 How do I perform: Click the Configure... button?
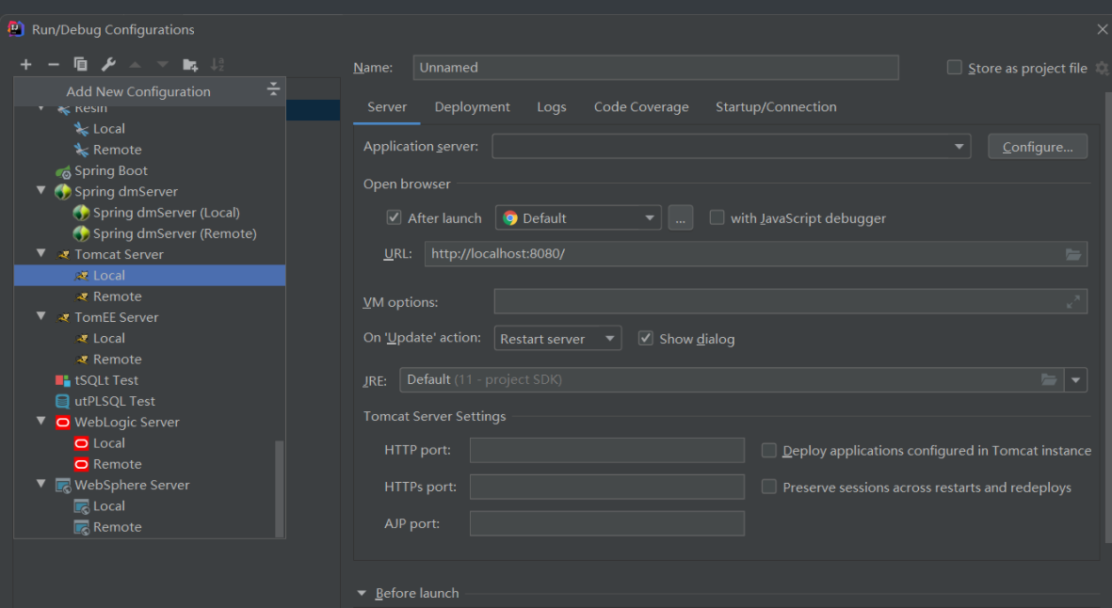1037,147
